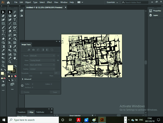Click the Threshold value field
This screenshot has height=123, width=163.
click(x=57, y=73)
